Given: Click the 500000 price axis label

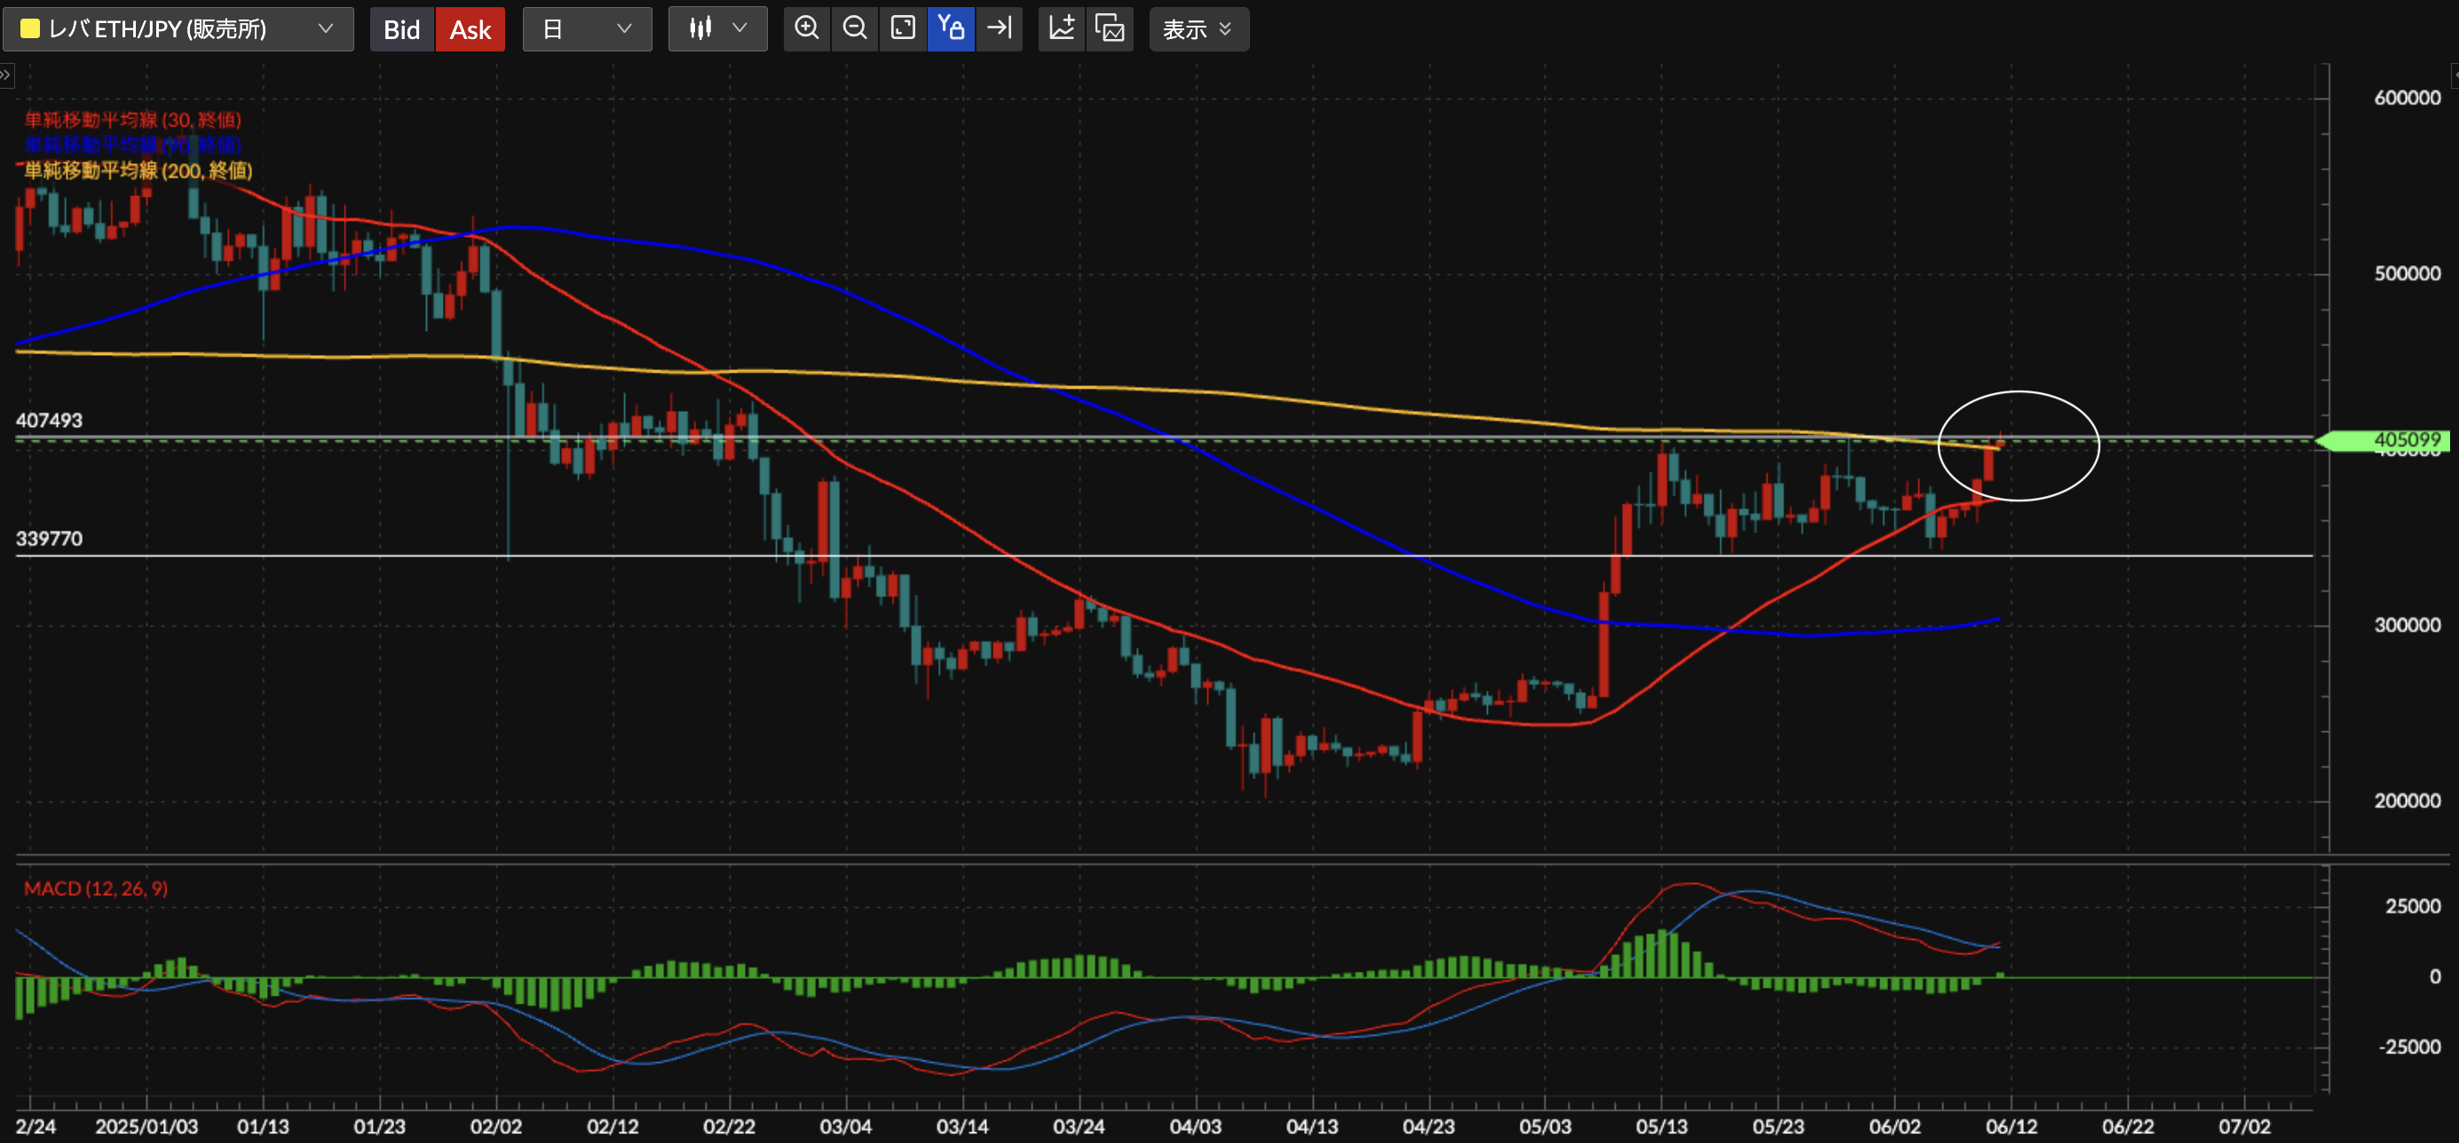Looking at the screenshot, I should [x=2407, y=272].
